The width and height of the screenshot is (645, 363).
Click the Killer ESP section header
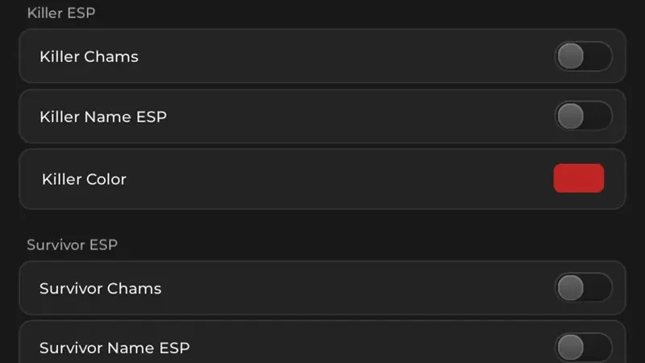61,13
